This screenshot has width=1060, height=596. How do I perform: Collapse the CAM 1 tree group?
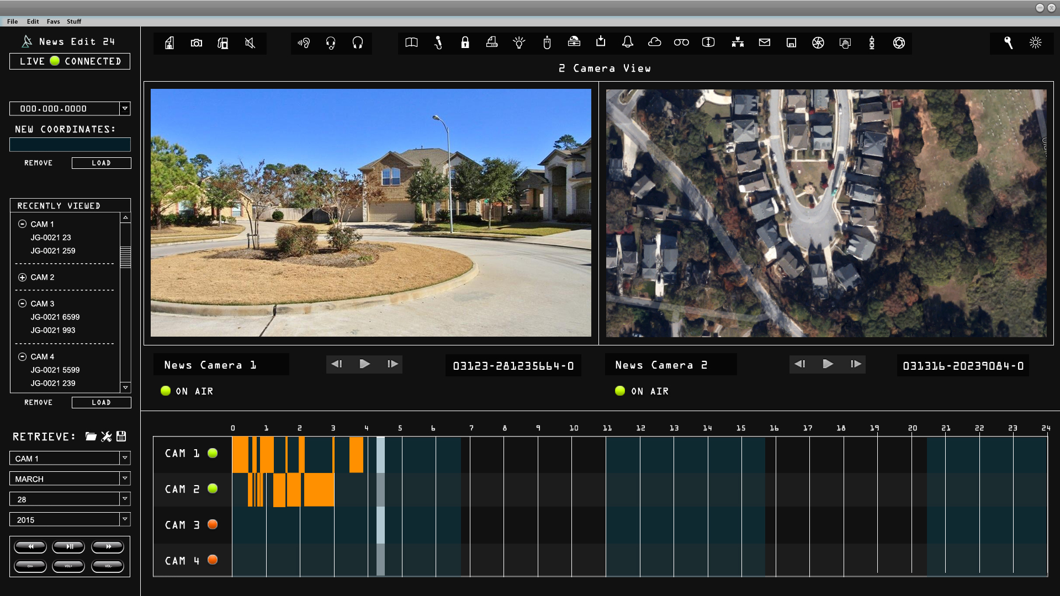click(22, 224)
